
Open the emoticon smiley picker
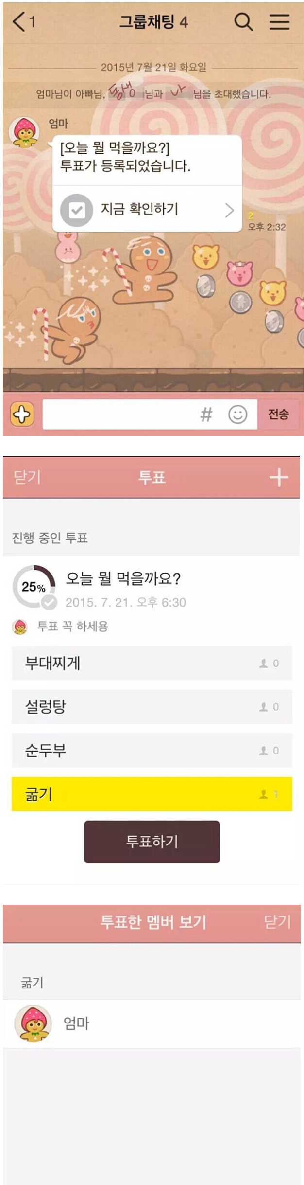point(237,414)
